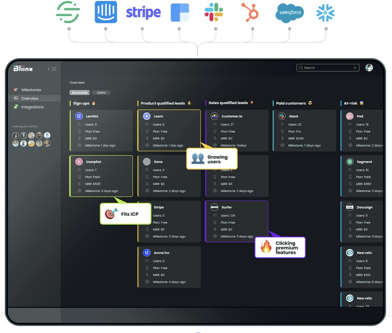Click the Overview page heading
The width and height of the screenshot is (392, 333).
pyautogui.click(x=77, y=83)
